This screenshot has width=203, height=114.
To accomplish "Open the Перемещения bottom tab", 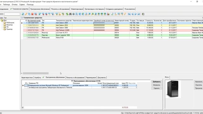I will tap(91, 78).
